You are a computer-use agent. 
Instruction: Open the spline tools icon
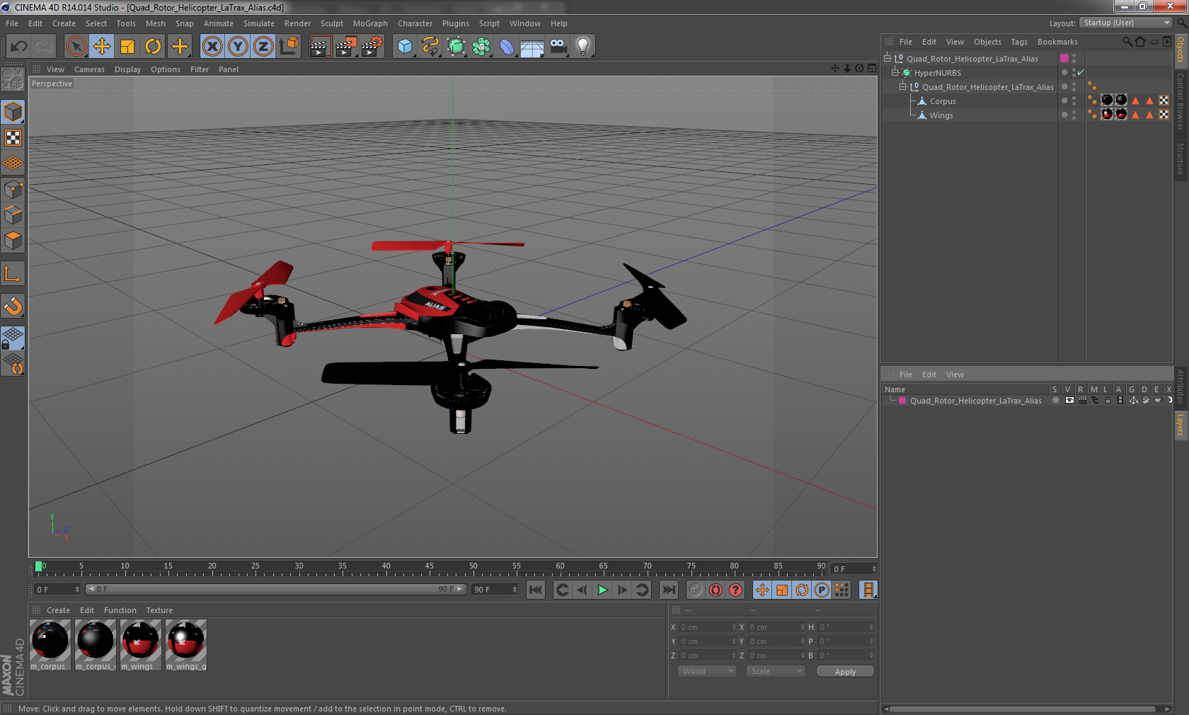[x=430, y=47]
